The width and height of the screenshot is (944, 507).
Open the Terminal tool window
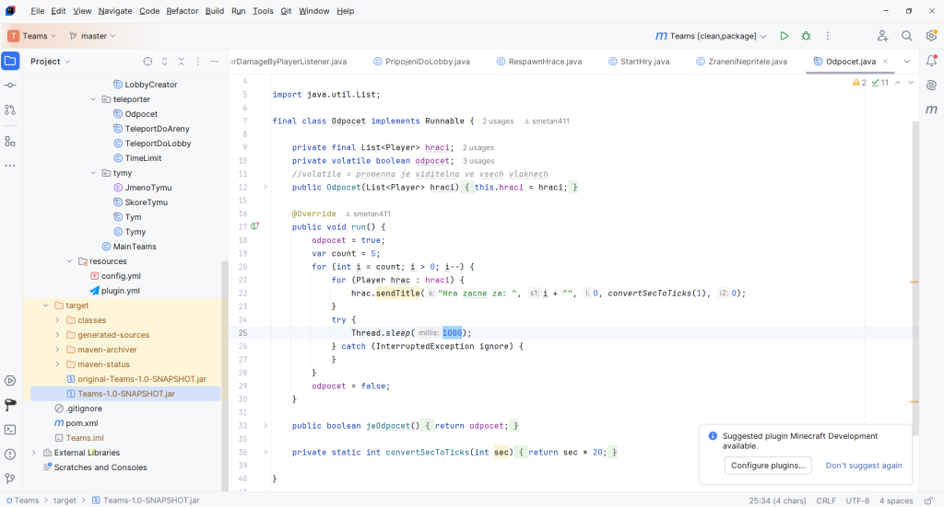tap(10, 430)
